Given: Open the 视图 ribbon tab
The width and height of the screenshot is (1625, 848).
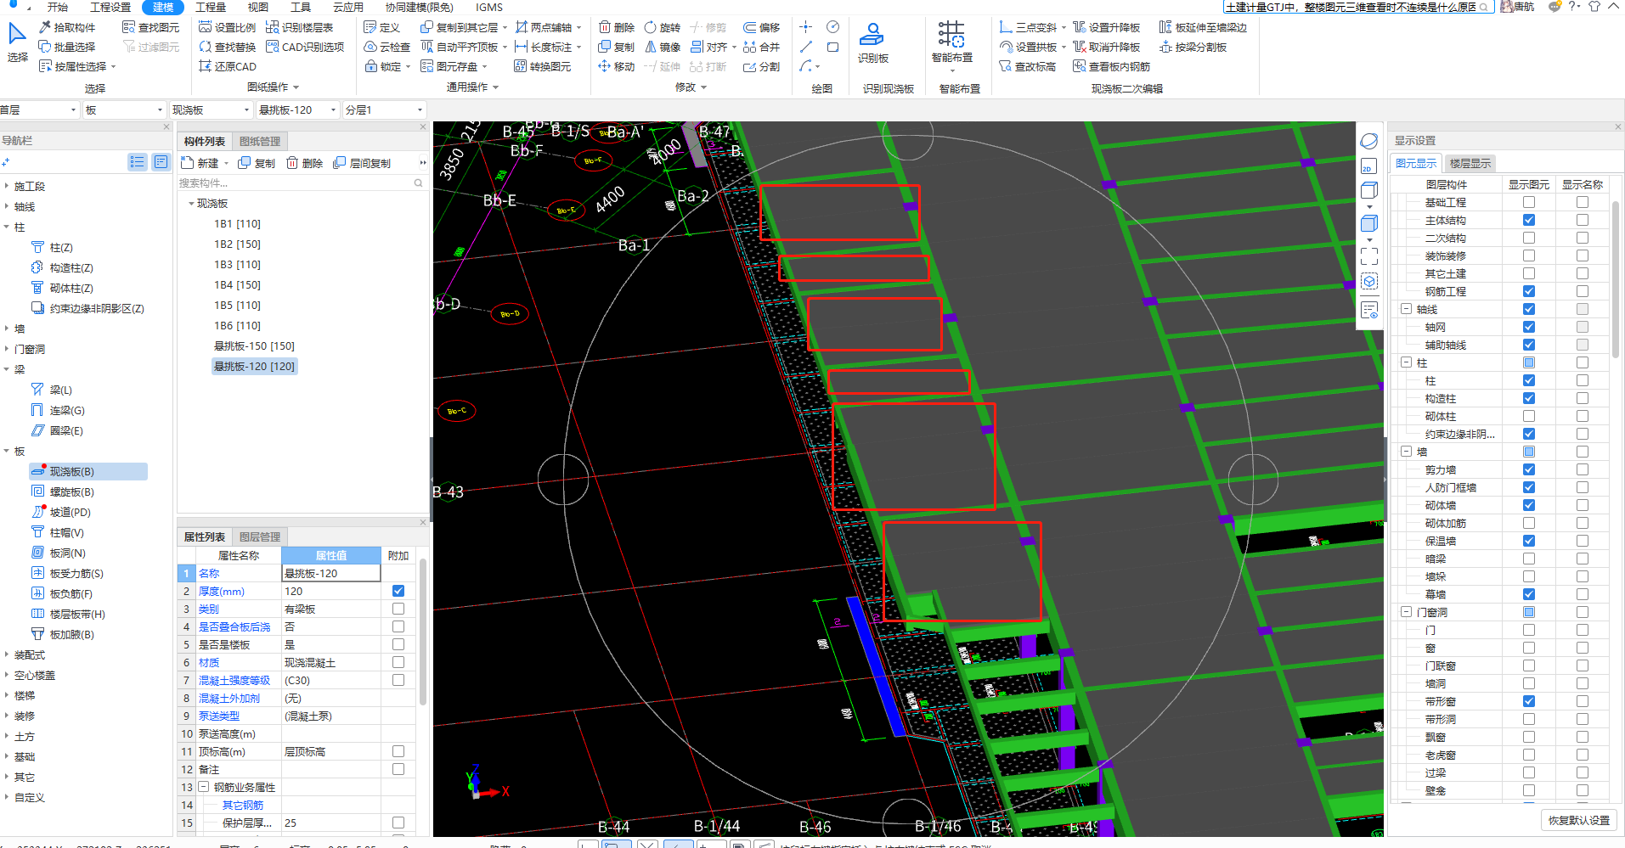Looking at the screenshot, I should coord(257,7).
